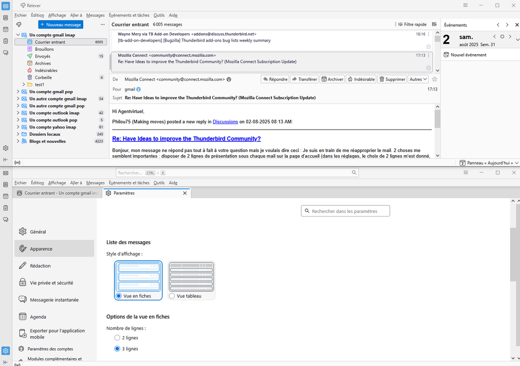This screenshot has height=366, width=520.
Task: Open the Autres dropdown in message header
Action: (418, 79)
